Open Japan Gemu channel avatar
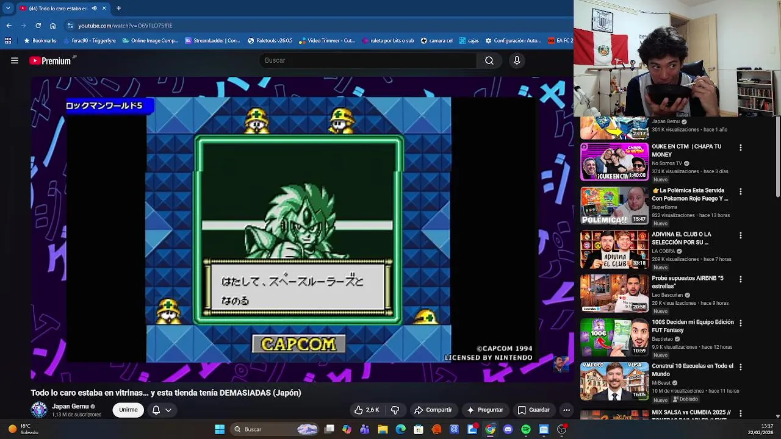Screen dimensions: 781x439 (39, 410)
